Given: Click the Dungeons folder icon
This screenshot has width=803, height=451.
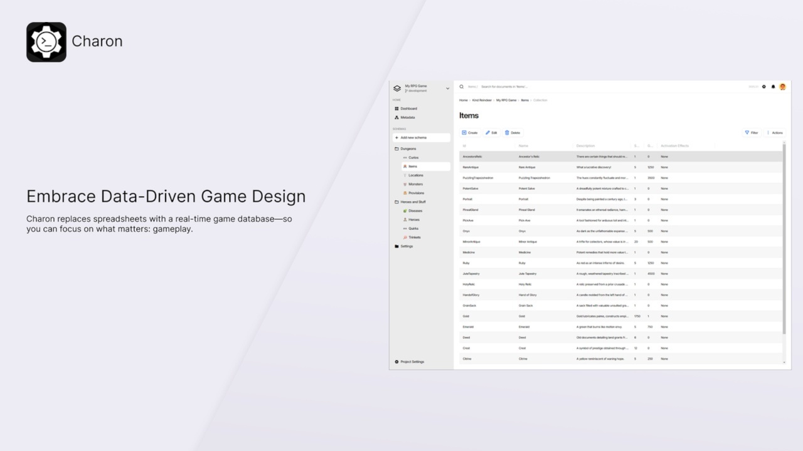Looking at the screenshot, I should coord(396,148).
